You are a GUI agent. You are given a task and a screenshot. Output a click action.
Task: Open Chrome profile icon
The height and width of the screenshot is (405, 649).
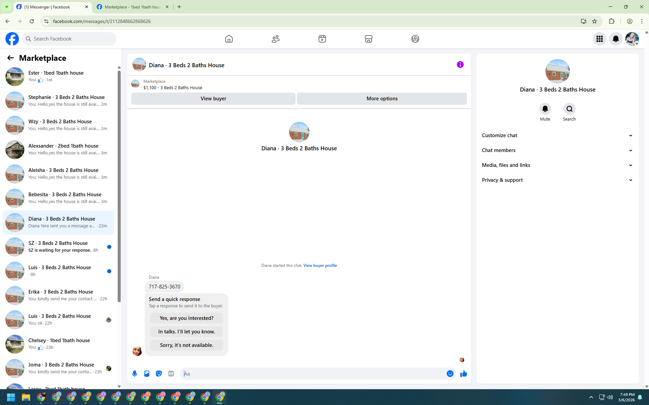point(630,21)
